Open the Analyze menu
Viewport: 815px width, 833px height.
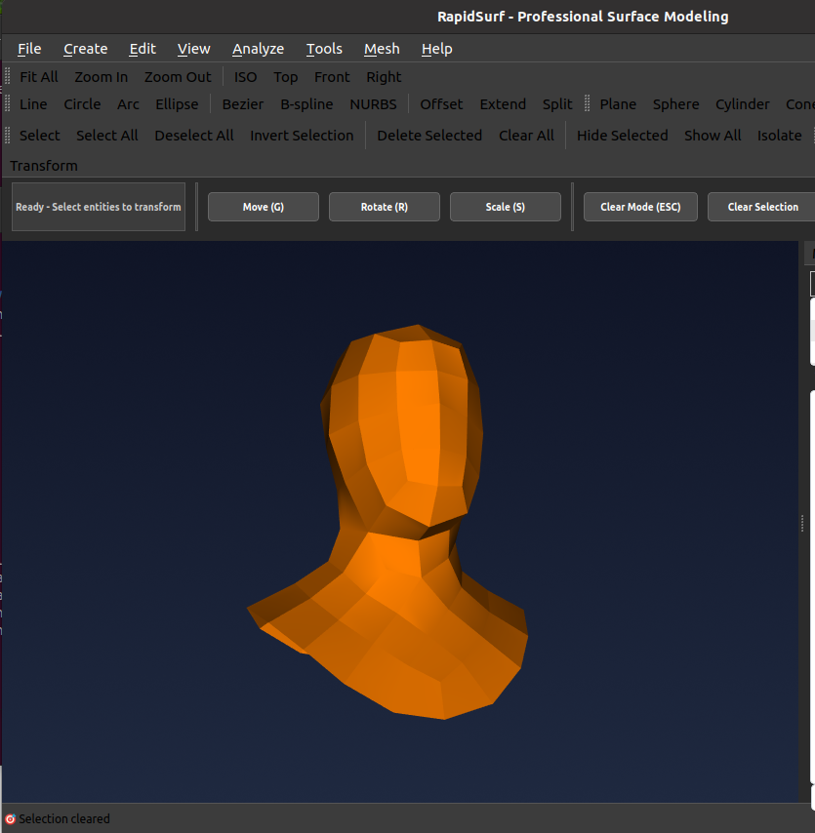coord(258,48)
